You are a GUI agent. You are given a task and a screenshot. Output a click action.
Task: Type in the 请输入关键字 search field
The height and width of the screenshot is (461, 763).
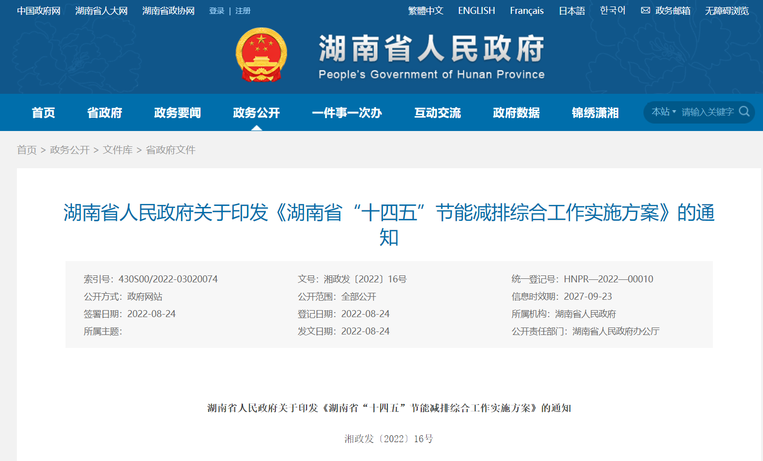707,112
